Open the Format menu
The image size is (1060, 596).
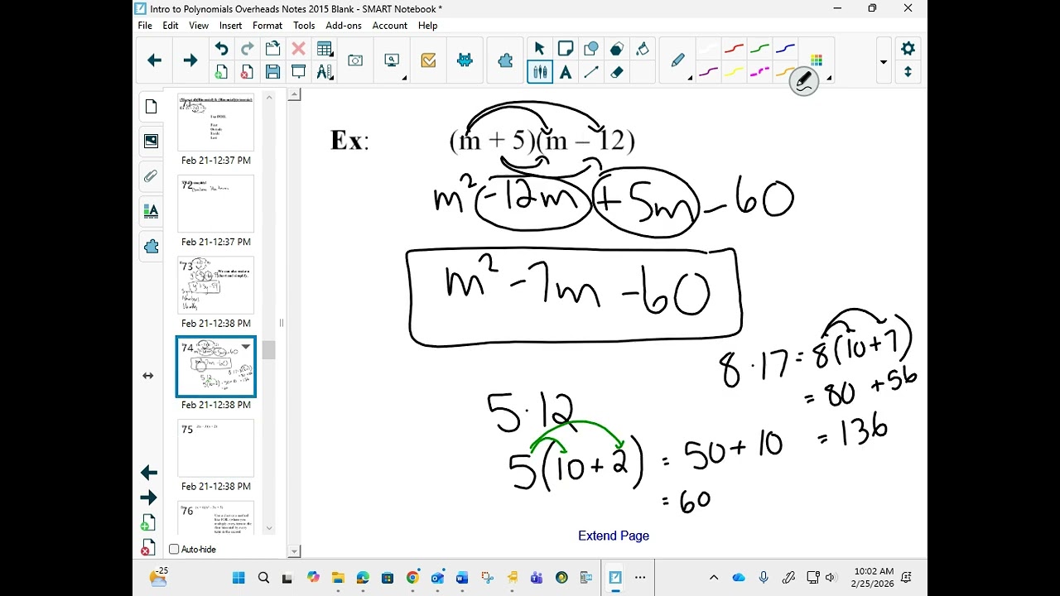(x=267, y=26)
